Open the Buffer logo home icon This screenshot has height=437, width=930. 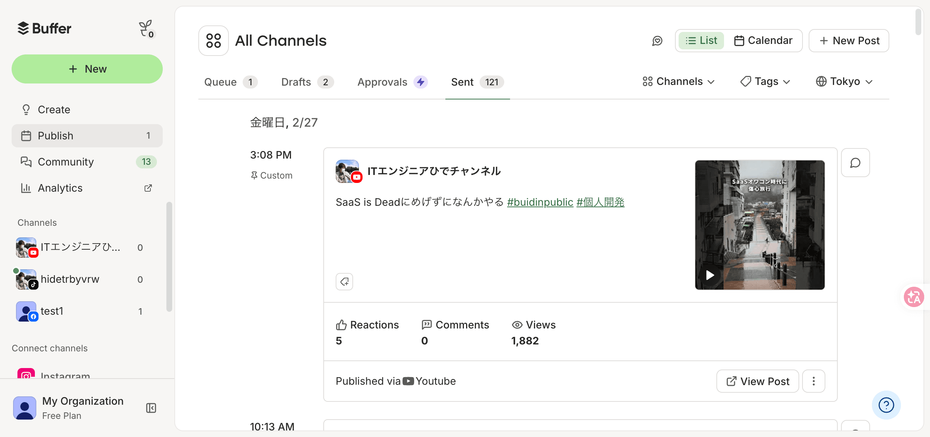(x=44, y=29)
